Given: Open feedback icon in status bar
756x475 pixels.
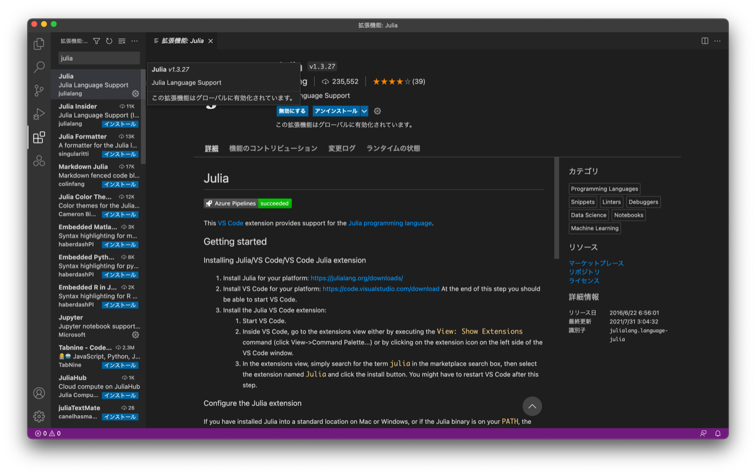Looking at the screenshot, I should click(x=703, y=433).
